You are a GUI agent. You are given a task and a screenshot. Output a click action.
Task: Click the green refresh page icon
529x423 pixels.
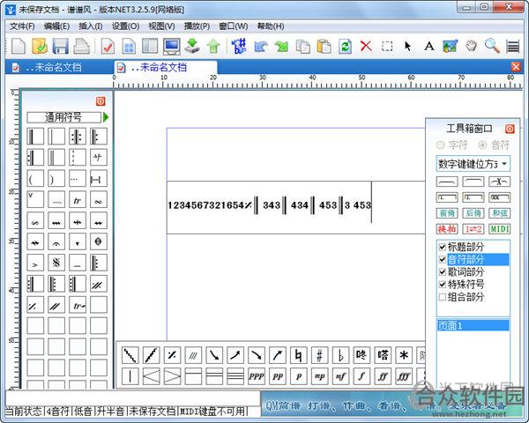click(x=345, y=46)
